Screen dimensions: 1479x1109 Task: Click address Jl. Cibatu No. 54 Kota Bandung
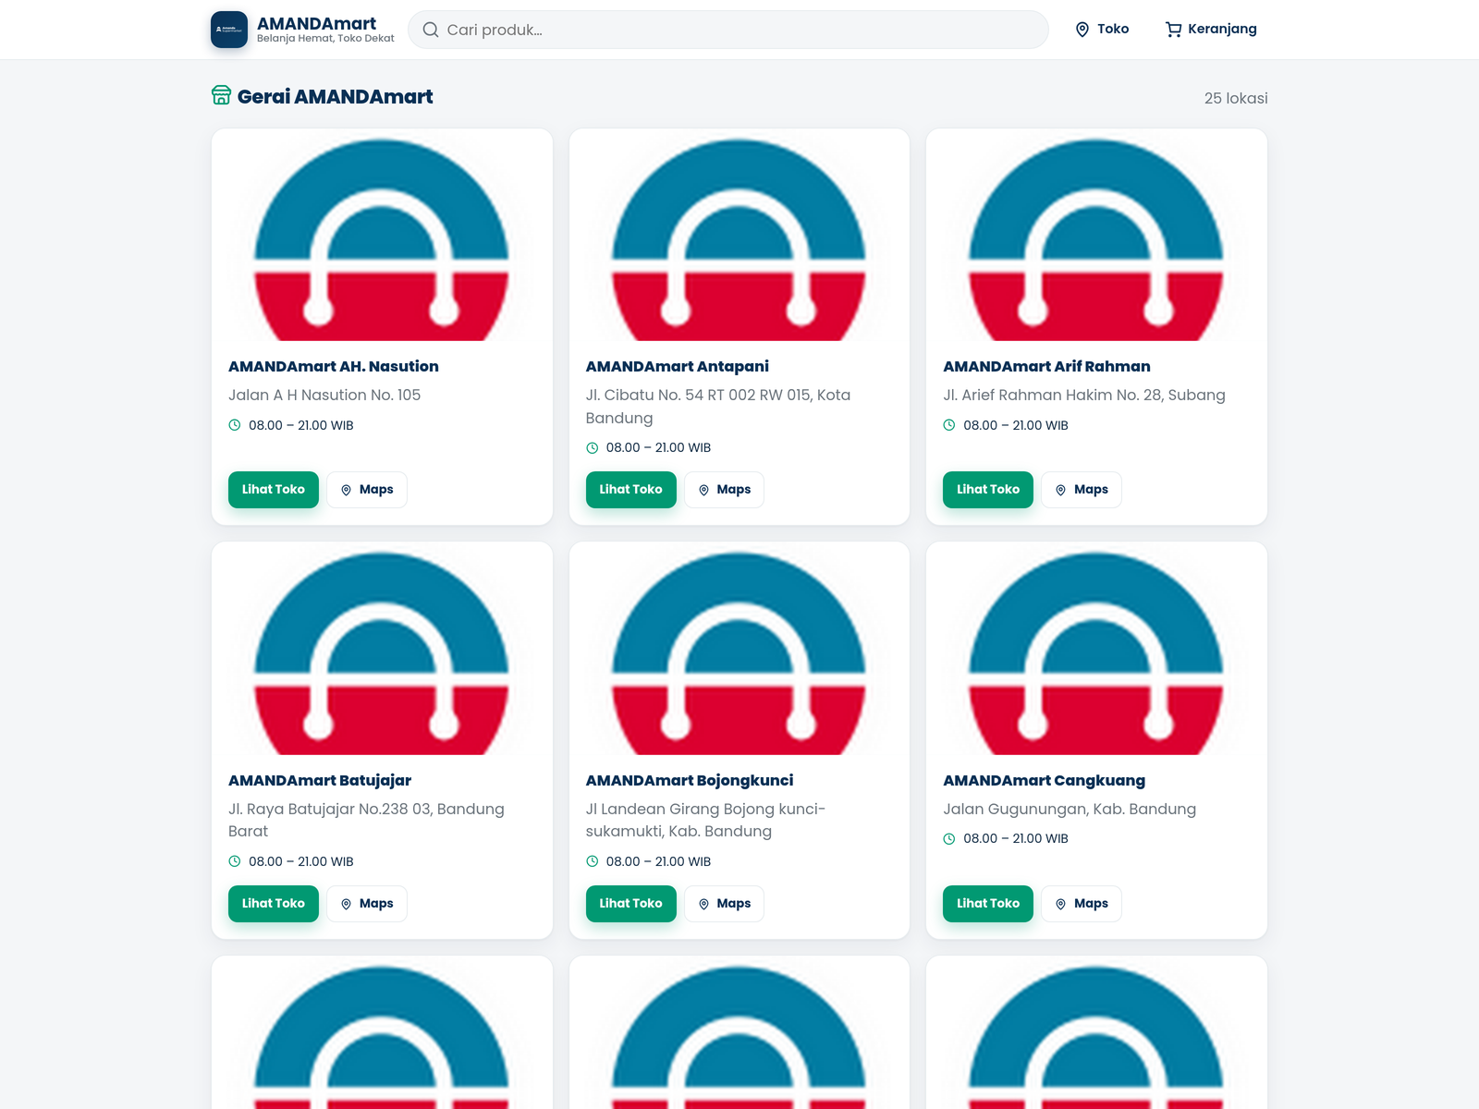(718, 407)
